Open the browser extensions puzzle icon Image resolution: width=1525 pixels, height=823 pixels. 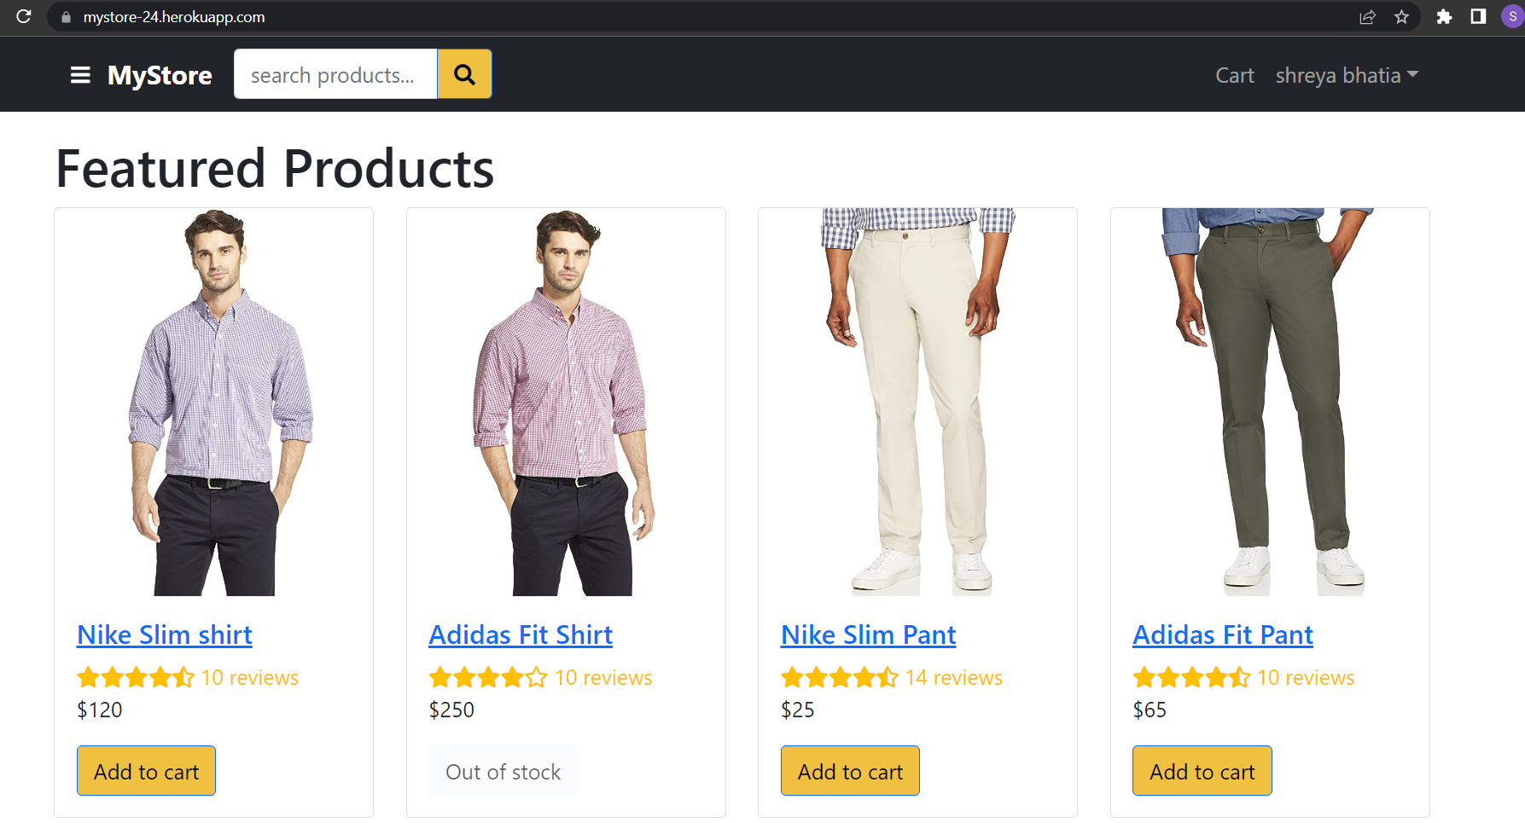pyautogui.click(x=1445, y=16)
